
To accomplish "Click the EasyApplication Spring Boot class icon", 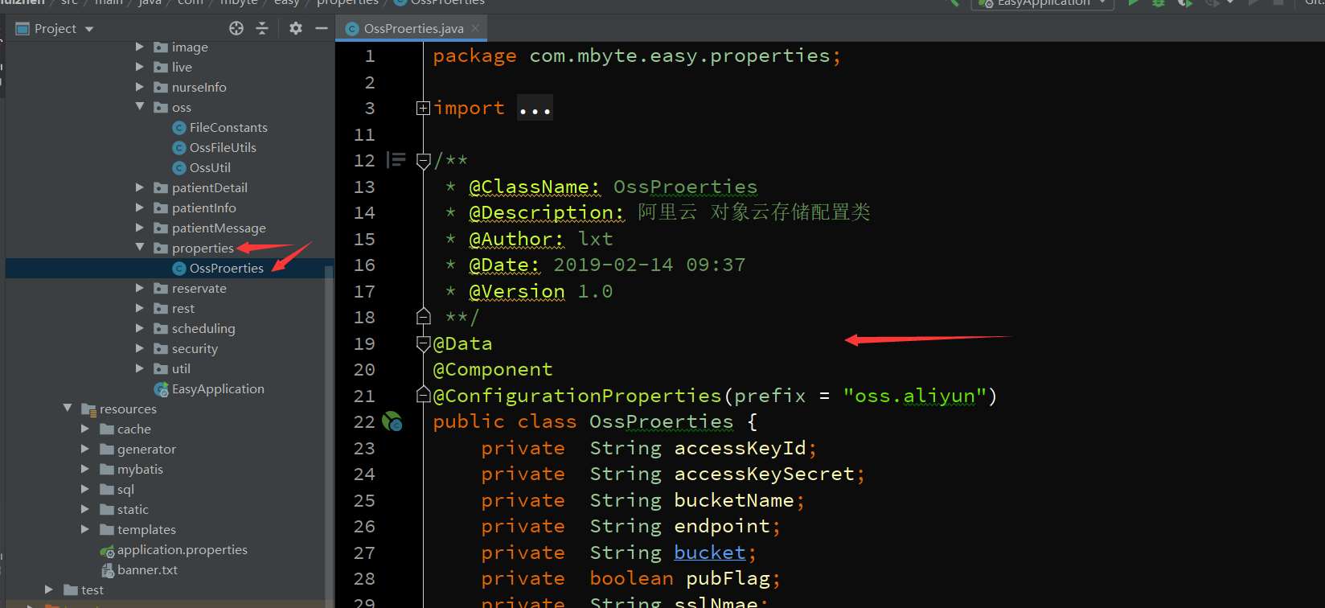I will [162, 389].
